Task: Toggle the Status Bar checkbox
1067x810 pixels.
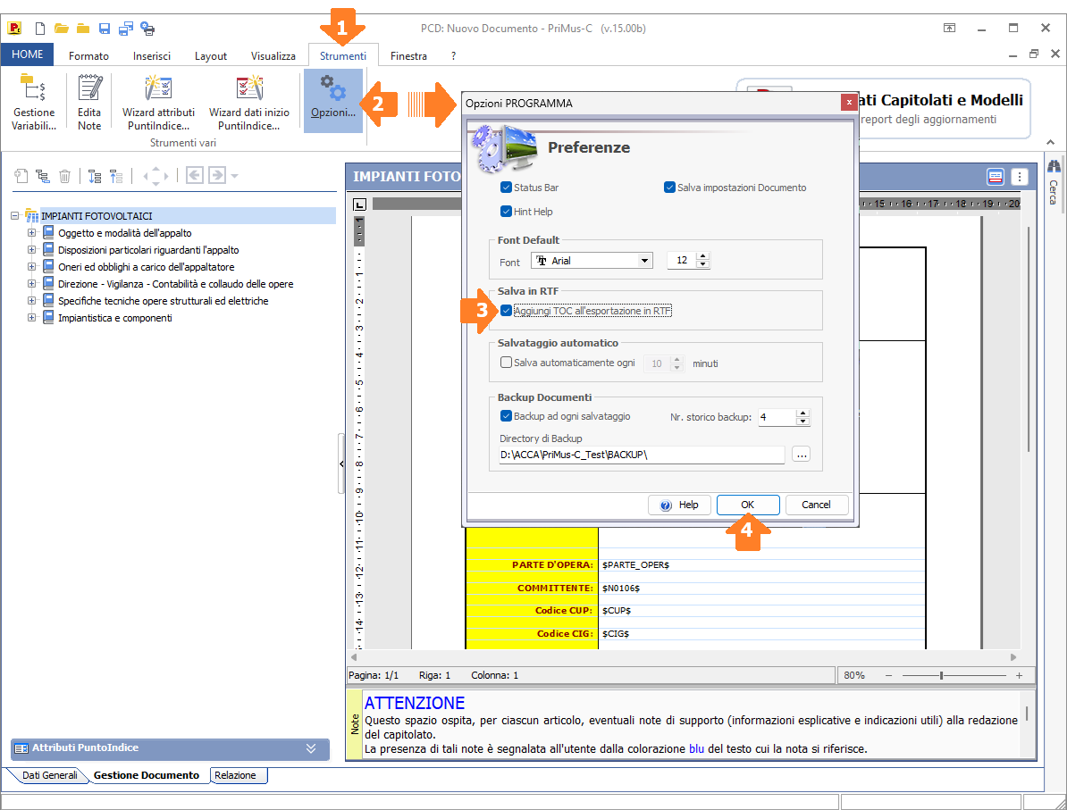Action: 506,187
